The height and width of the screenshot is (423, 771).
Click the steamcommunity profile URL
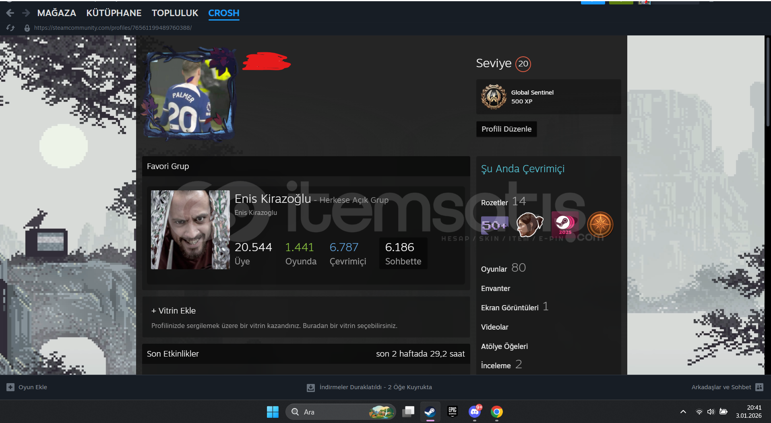pyautogui.click(x=113, y=28)
